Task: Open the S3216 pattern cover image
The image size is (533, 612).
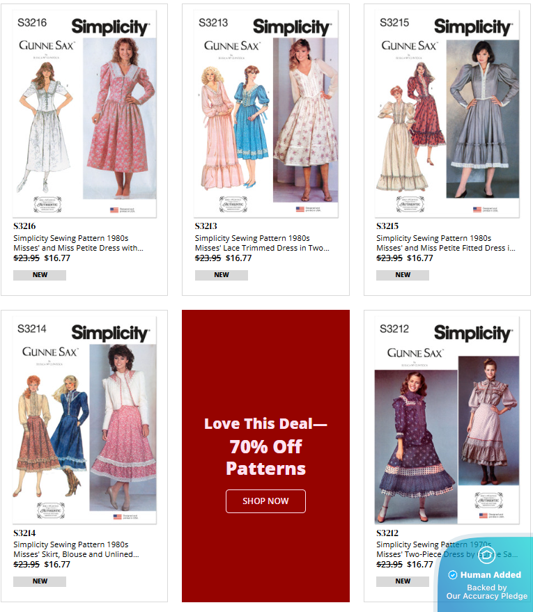Action: [84, 113]
